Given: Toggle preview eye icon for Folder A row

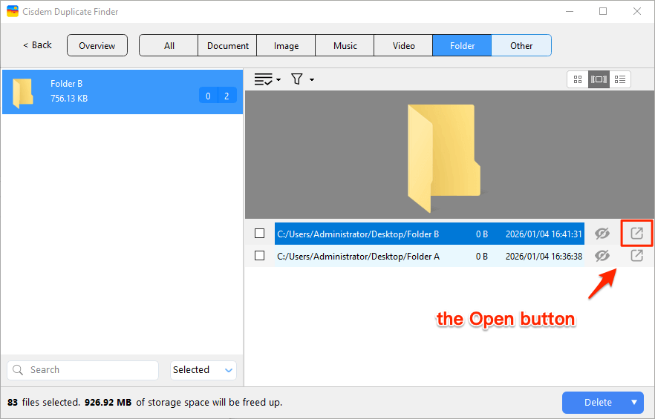Looking at the screenshot, I should pos(602,255).
